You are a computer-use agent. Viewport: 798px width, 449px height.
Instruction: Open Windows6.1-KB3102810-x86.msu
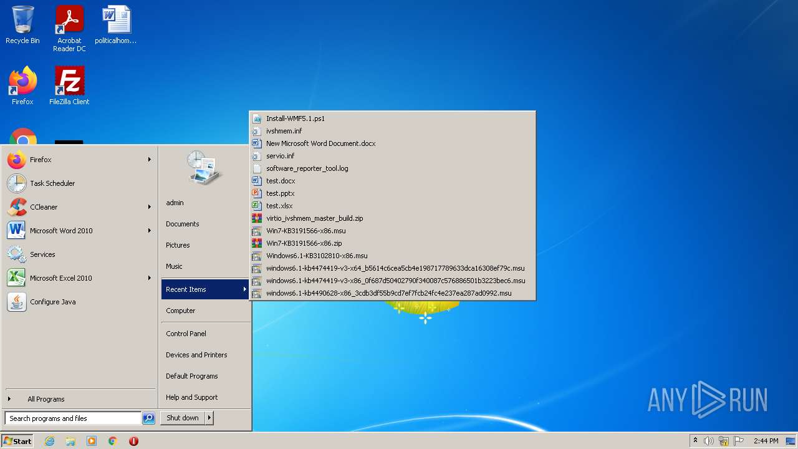(x=392, y=256)
